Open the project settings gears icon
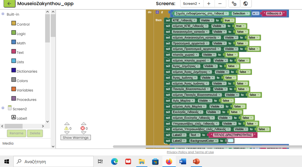 234,4
